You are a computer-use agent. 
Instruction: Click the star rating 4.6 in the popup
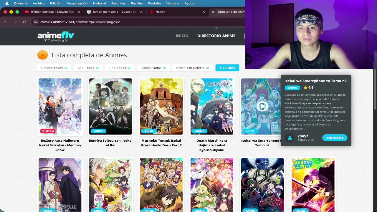pyautogui.click(x=308, y=87)
